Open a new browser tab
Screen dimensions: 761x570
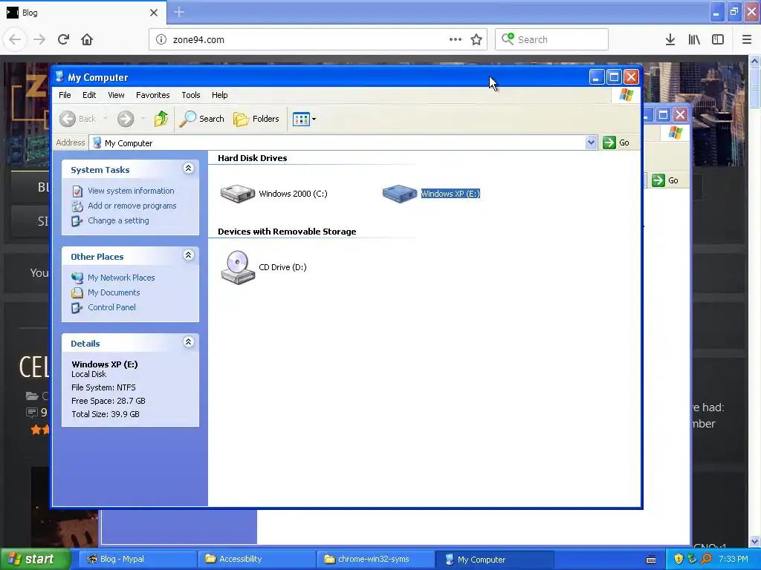click(179, 12)
